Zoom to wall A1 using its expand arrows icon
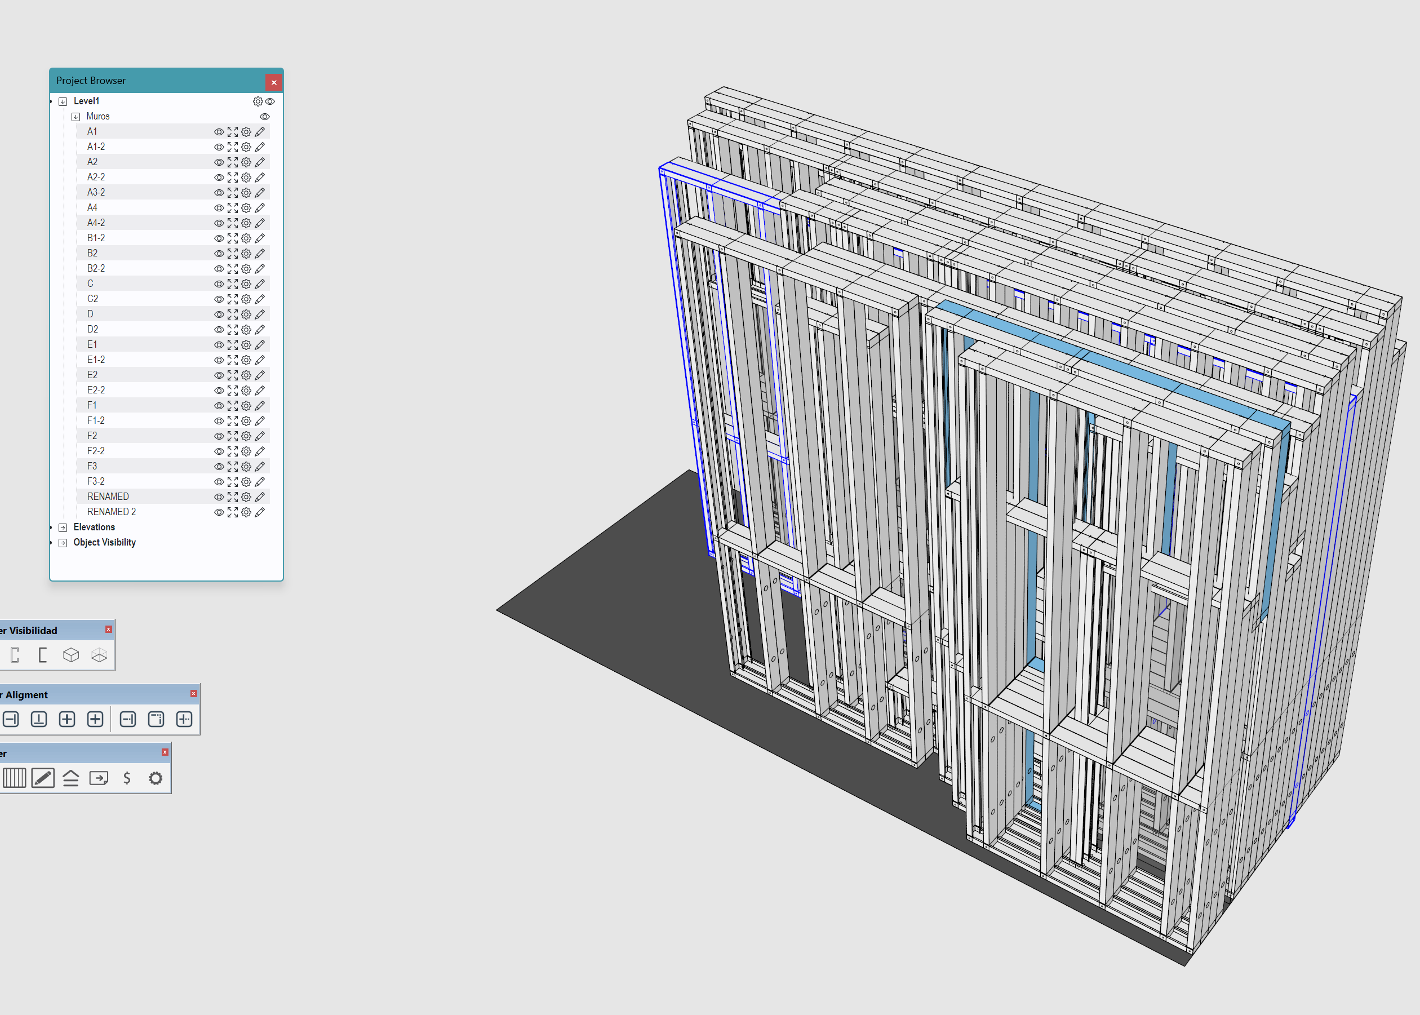This screenshot has width=1420, height=1015. click(232, 131)
